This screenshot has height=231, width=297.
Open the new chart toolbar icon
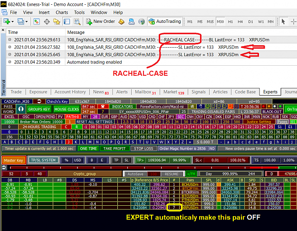(7, 21)
